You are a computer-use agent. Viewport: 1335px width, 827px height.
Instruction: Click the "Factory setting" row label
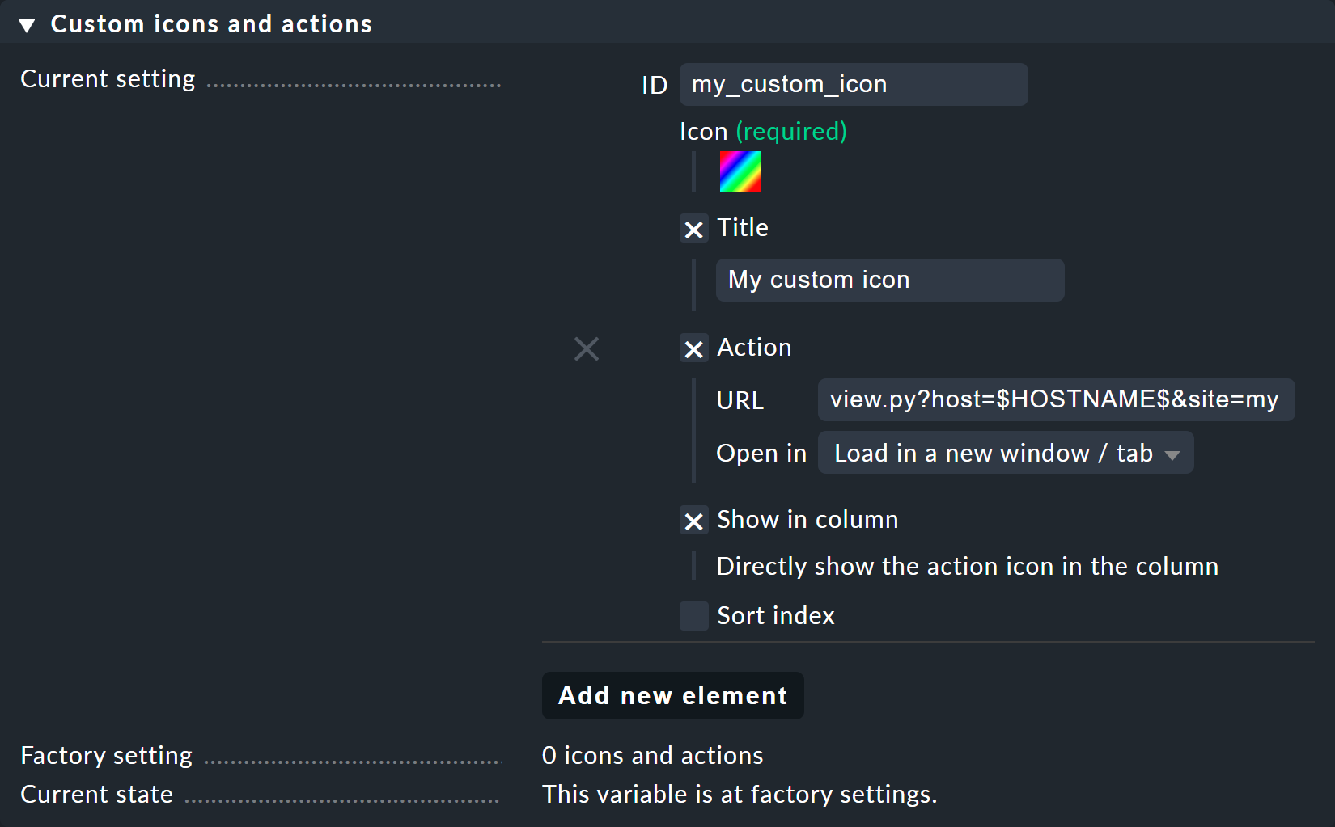click(106, 756)
